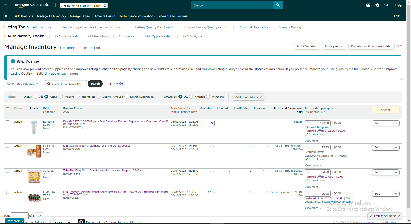Click the inventory Search button
This screenshot has width=411, height=224.
[x=95, y=84]
